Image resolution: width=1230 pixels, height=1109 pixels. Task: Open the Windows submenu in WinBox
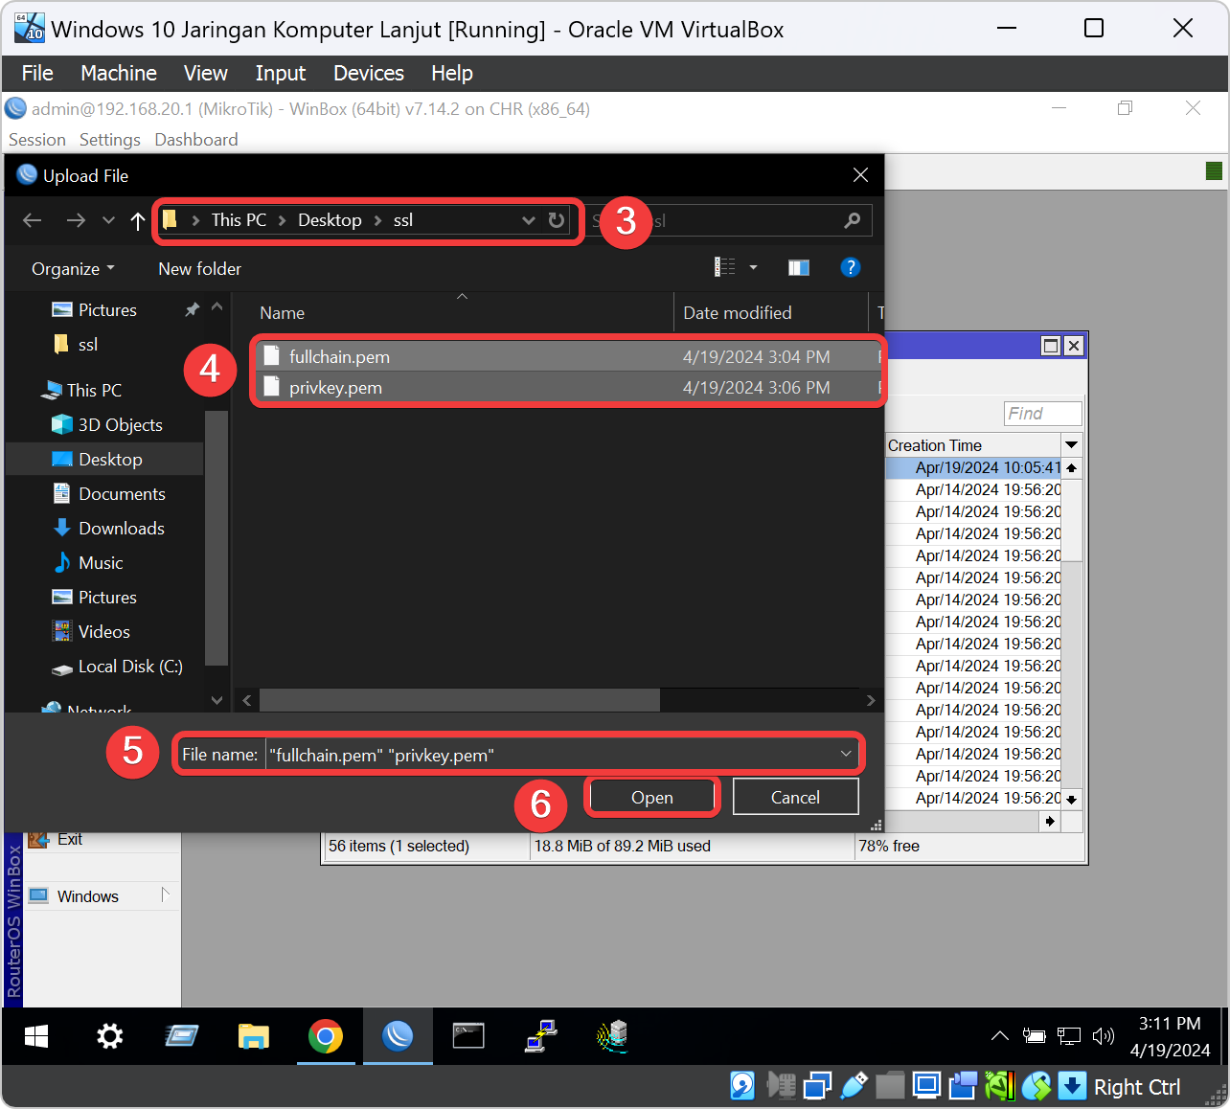click(101, 896)
